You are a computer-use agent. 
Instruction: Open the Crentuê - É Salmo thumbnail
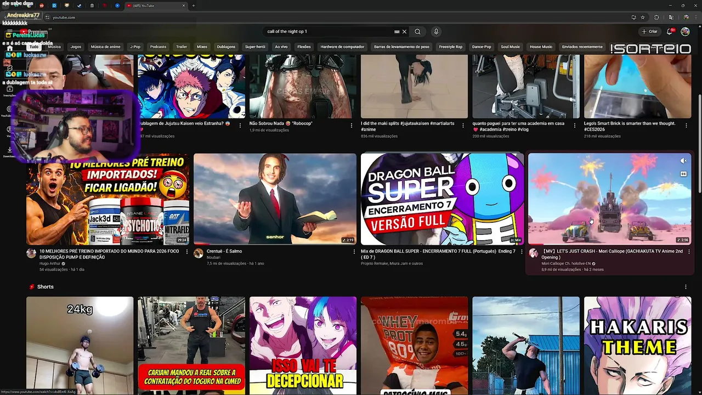pos(275,199)
